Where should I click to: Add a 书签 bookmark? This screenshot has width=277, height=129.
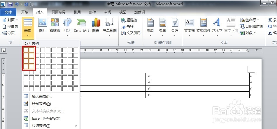(127, 27)
